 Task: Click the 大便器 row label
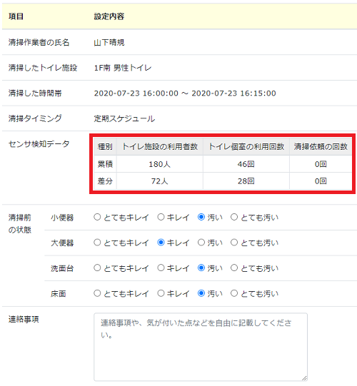click(62, 243)
